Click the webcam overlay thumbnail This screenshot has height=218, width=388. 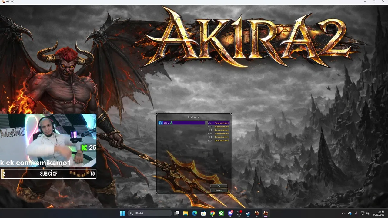pos(48,140)
